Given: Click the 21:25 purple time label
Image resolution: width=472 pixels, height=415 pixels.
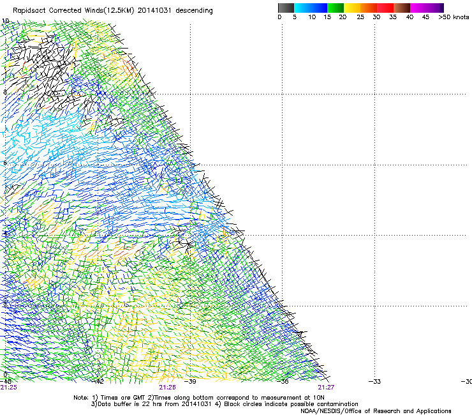Looking at the screenshot, I should pyautogui.click(x=9, y=388).
